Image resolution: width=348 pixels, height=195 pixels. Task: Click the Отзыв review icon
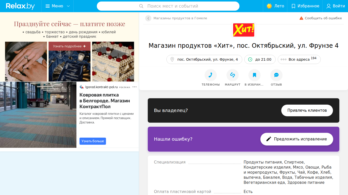276,75
